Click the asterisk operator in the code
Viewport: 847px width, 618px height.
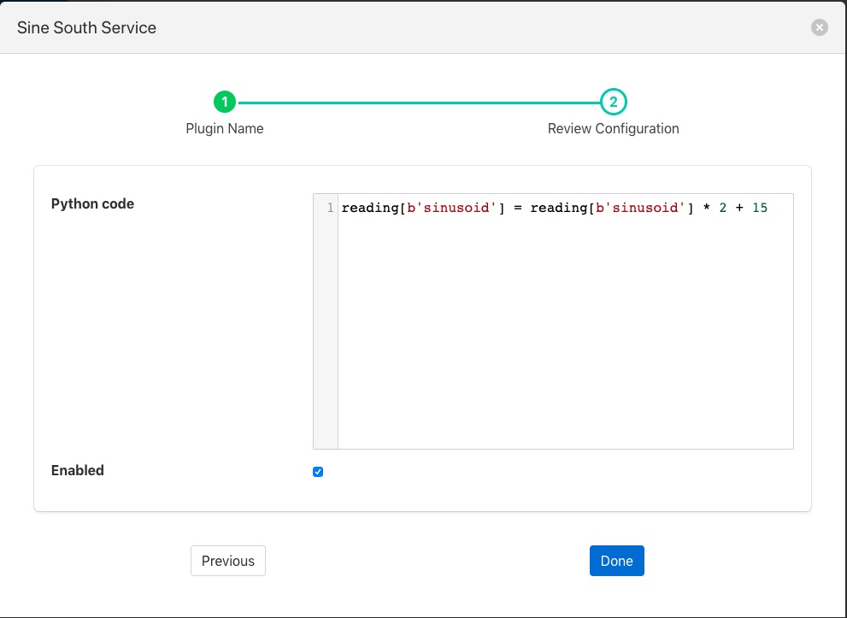(706, 209)
